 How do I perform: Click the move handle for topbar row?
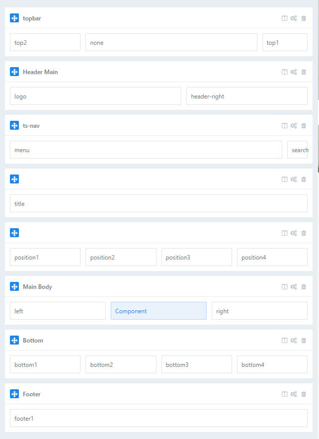point(14,18)
